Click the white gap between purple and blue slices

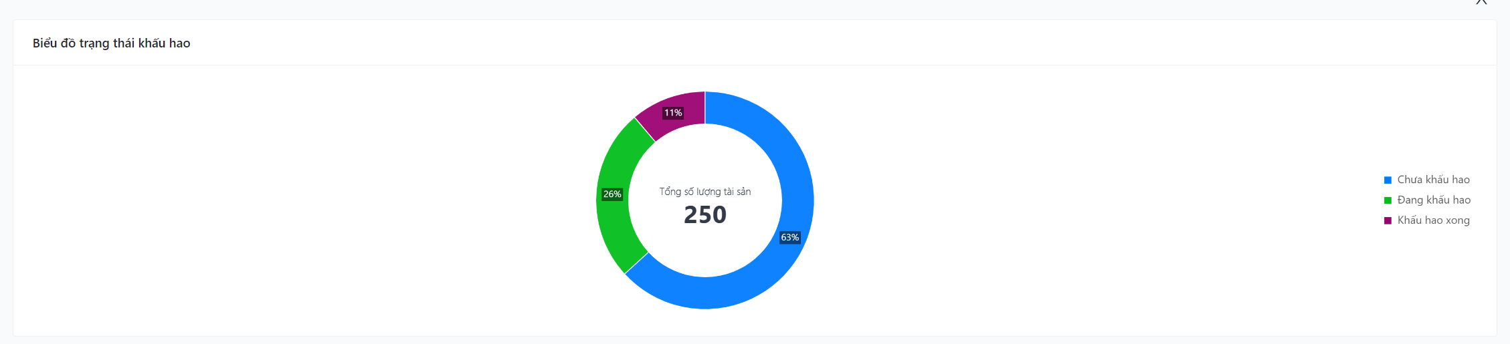[704, 108]
